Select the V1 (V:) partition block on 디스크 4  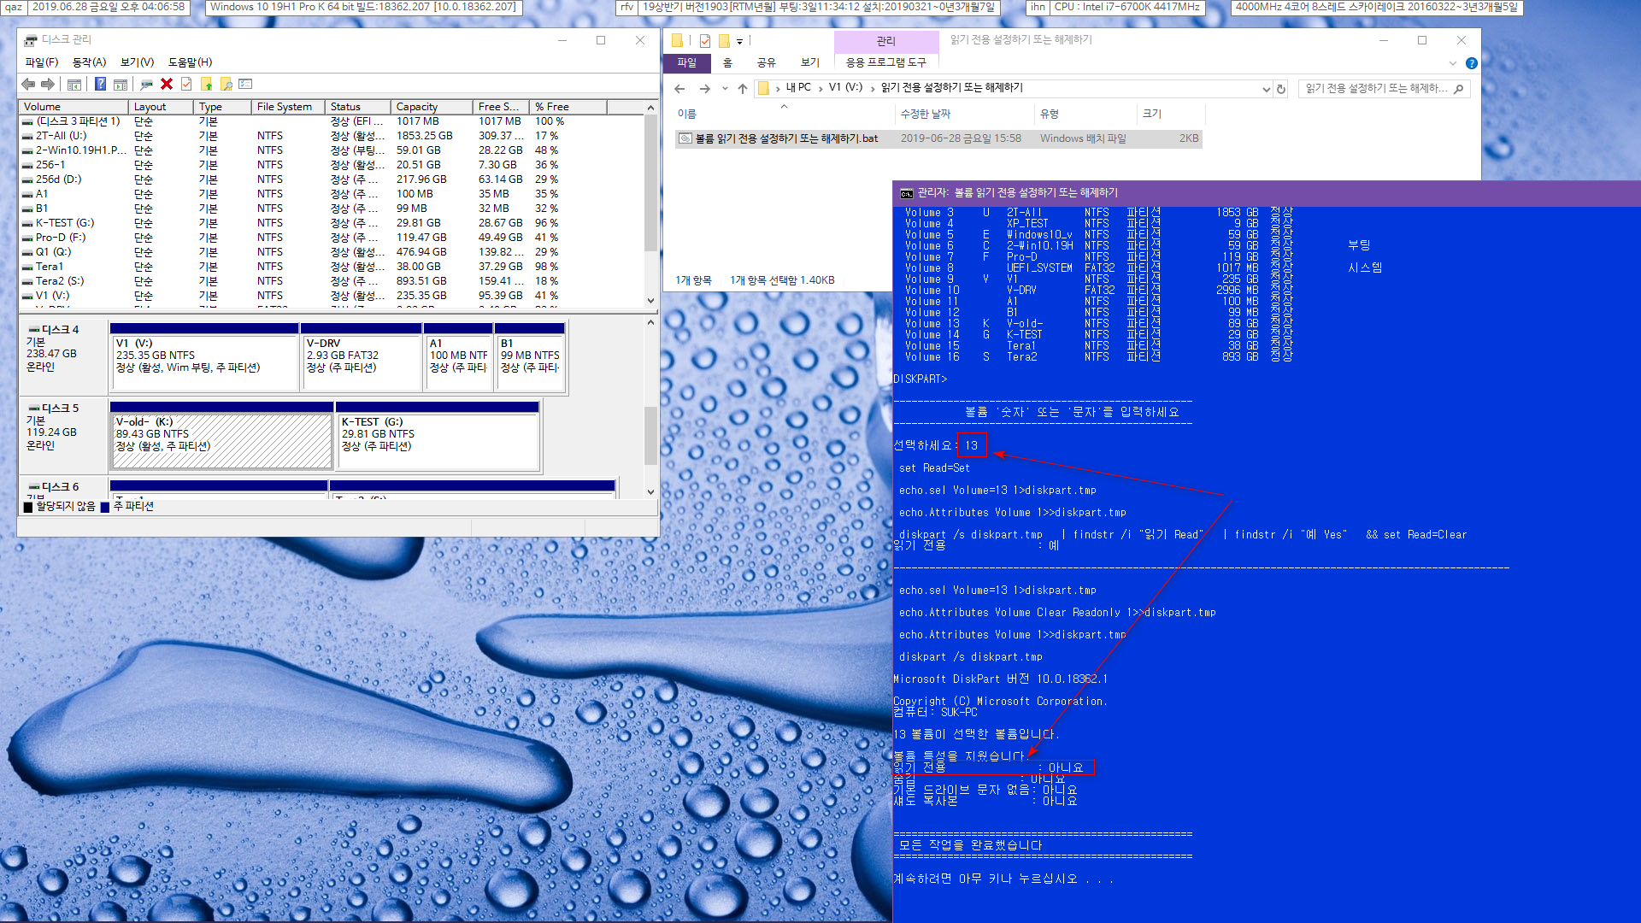[204, 357]
